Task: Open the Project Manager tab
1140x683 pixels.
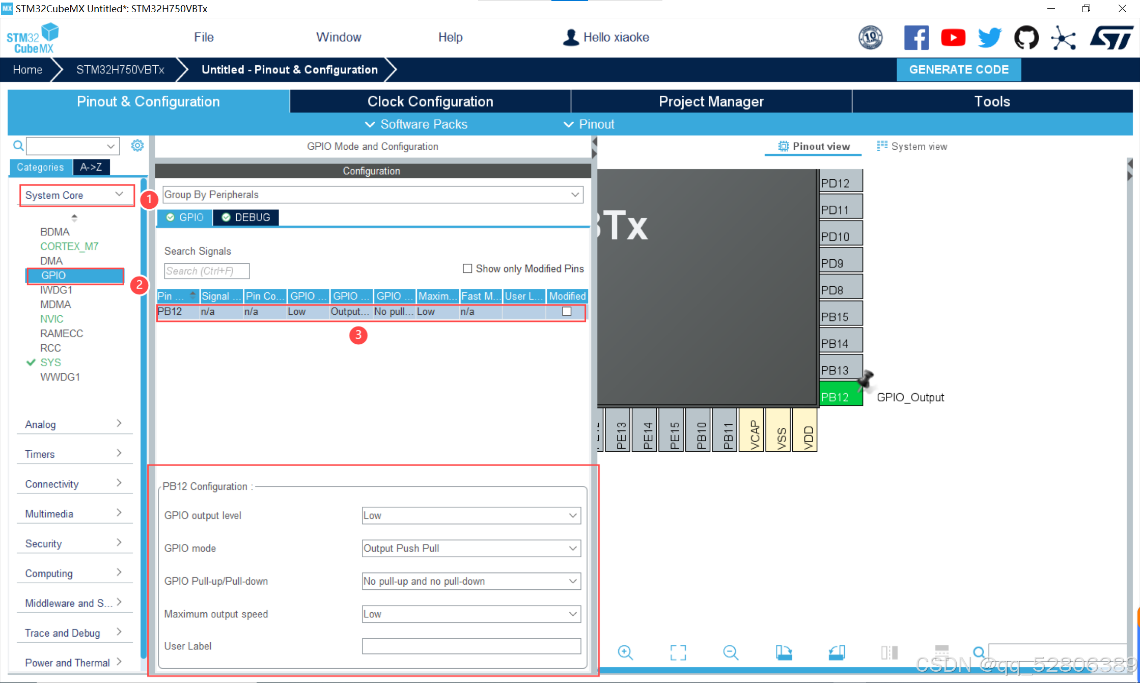Action: click(x=711, y=101)
